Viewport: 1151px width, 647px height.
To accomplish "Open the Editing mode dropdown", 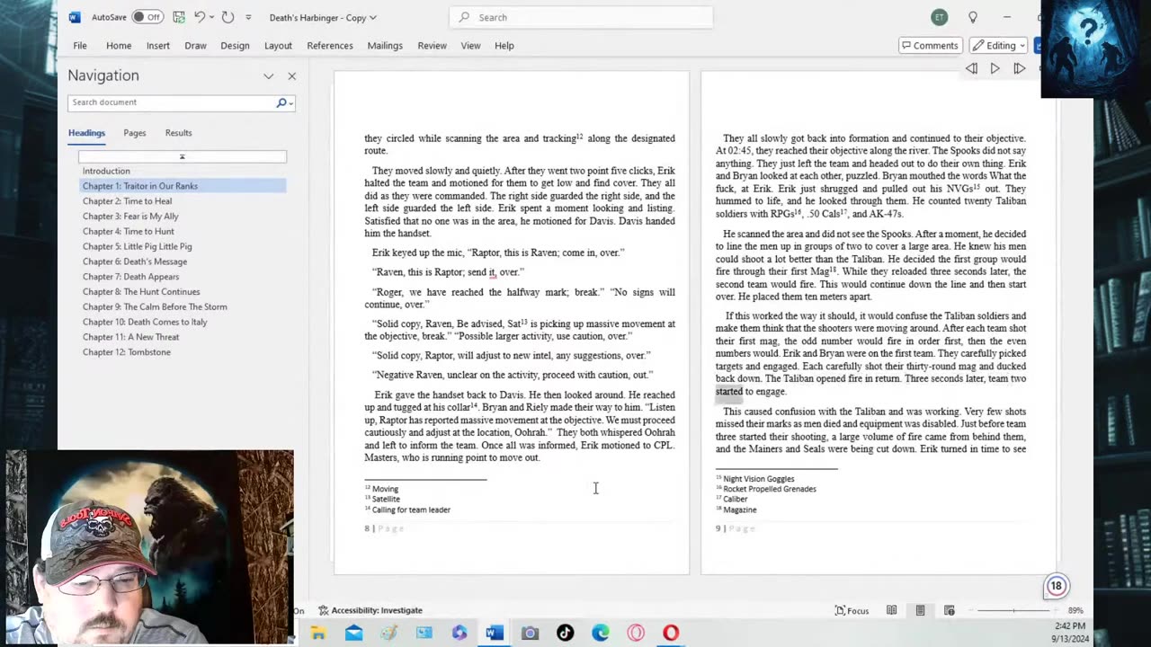I will coord(998,45).
